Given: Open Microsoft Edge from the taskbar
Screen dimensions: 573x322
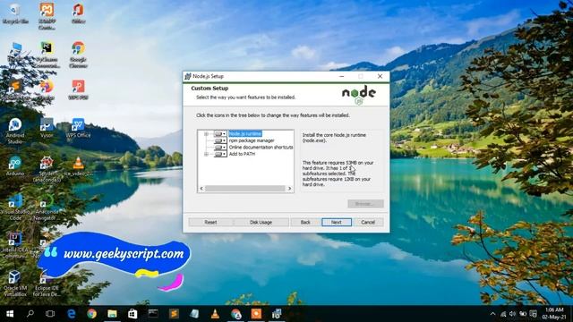Looking at the screenshot, I should (x=72, y=314).
